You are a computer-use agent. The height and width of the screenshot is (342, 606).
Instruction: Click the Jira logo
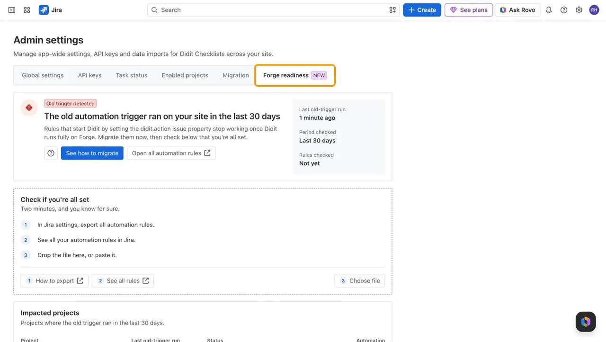click(50, 10)
